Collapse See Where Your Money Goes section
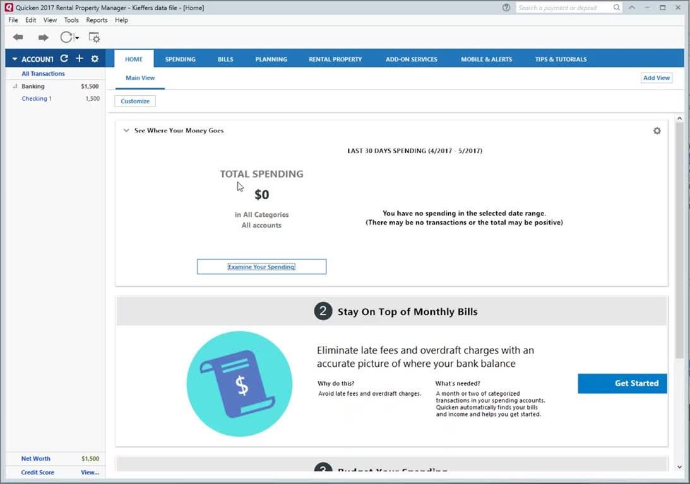The image size is (690, 484). (126, 131)
